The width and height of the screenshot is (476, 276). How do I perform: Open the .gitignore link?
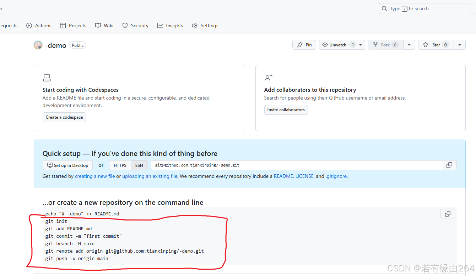point(336,176)
